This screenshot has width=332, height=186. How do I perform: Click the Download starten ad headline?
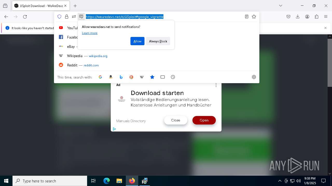(x=157, y=93)
